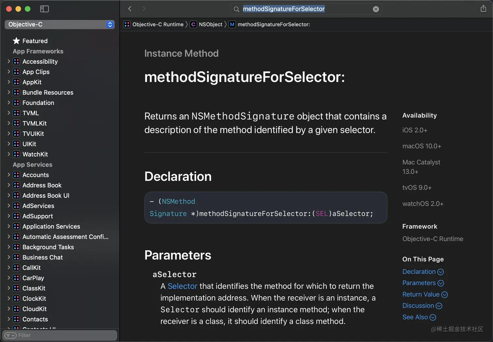
Task: Click the CallKit framework icon
Action: pos(16,268)
